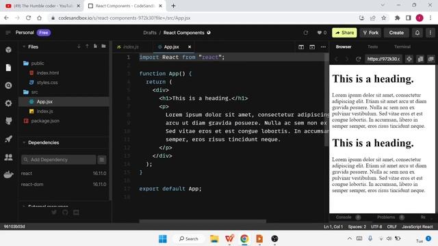Click the download arrow icon in Files header
The height and width of the screenshot is (246, 438).
click(x=79, y=46)
